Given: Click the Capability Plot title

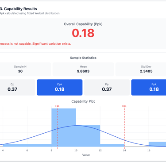Looking at the screenshot, I should tap(83, 101).
